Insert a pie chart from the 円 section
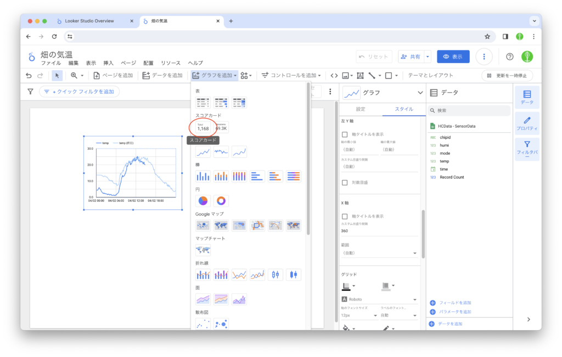562x357 pixels. (x=203, y=201)
